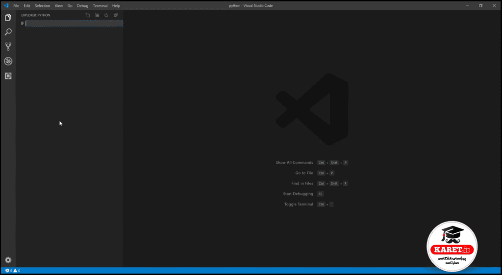Open the Search view in activity bar
This screenshot has width=502, height=275.
[8, 32]
